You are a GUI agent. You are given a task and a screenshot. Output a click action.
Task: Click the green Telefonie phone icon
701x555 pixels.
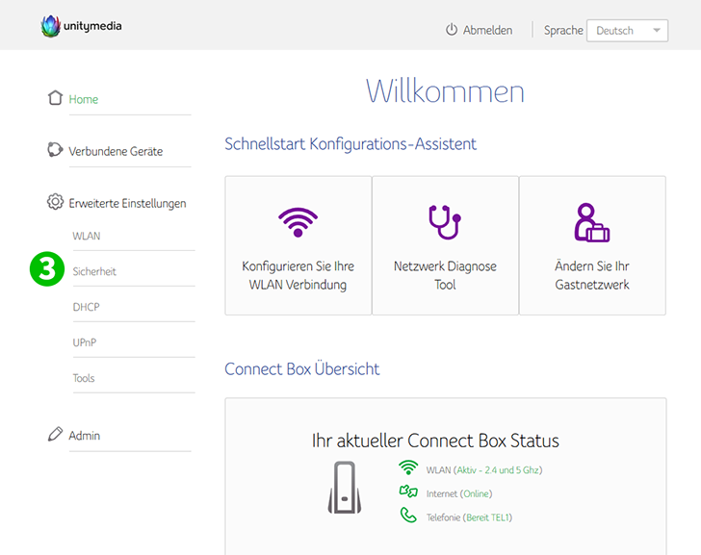(408, 515)
